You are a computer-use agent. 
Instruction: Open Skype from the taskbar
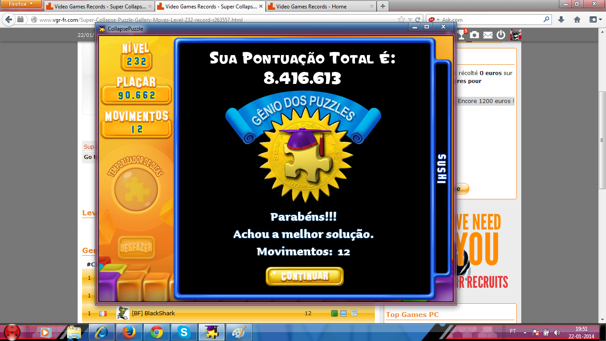click(x=184, y=332)
